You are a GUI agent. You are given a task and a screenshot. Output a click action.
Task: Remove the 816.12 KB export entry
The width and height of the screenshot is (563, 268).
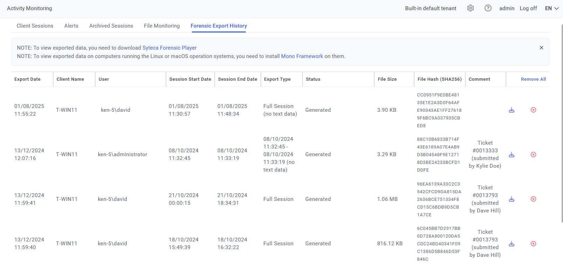(533, 244)
